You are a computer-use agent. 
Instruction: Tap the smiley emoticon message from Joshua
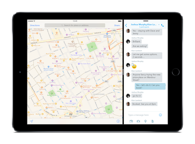(x=134, y=66)
